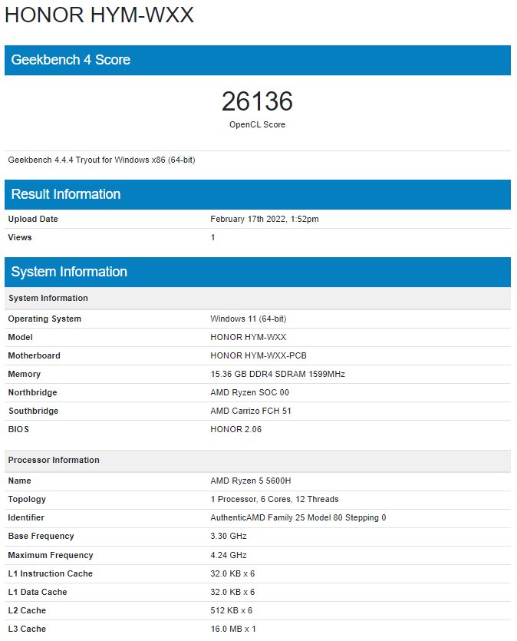Select AMD Ryzen 5 5600H value
Image resolution: width=517 pixels, height=641 pixels.
click(x=251, y=481)
